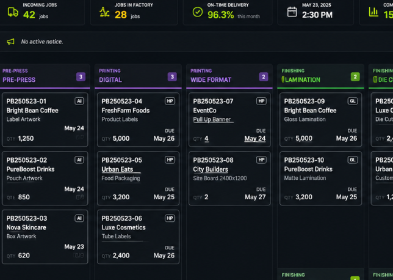Click Pouch Artwork description text
This screenshot has width=393, height=280.
point(24,179)
